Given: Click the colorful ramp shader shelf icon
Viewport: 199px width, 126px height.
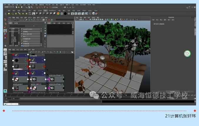Looking at the screenshot, I should click(58, 14).
